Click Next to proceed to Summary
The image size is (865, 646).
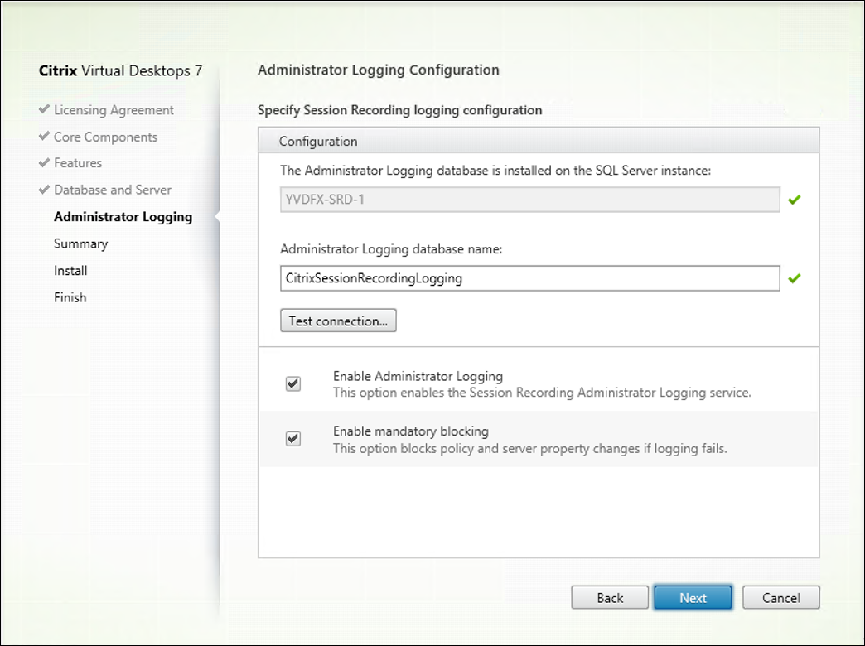click(693, 596)
